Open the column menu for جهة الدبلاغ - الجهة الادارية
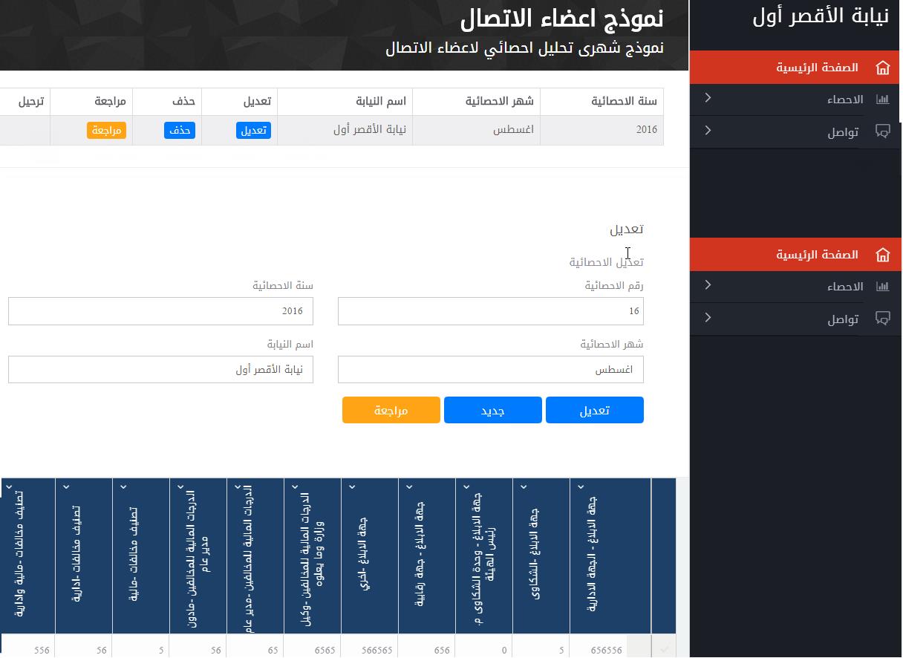The image size is (903, 658). coord(581,487)
